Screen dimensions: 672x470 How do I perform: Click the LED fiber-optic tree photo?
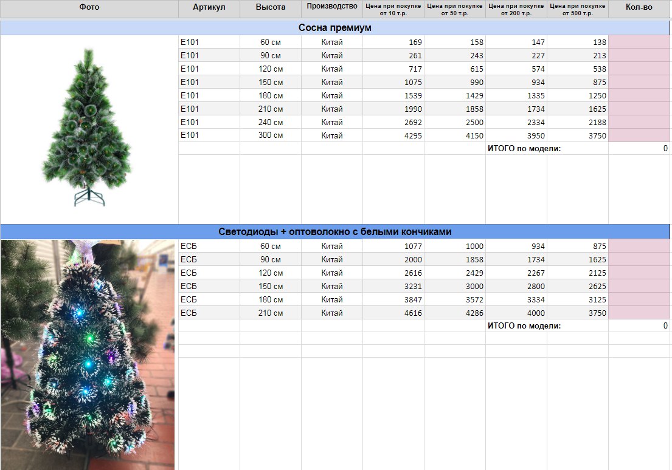pos(88,355)
